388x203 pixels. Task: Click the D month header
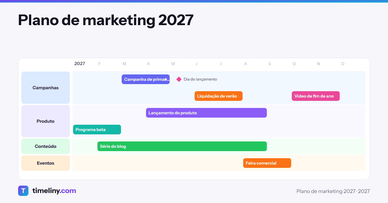(343, 64)
